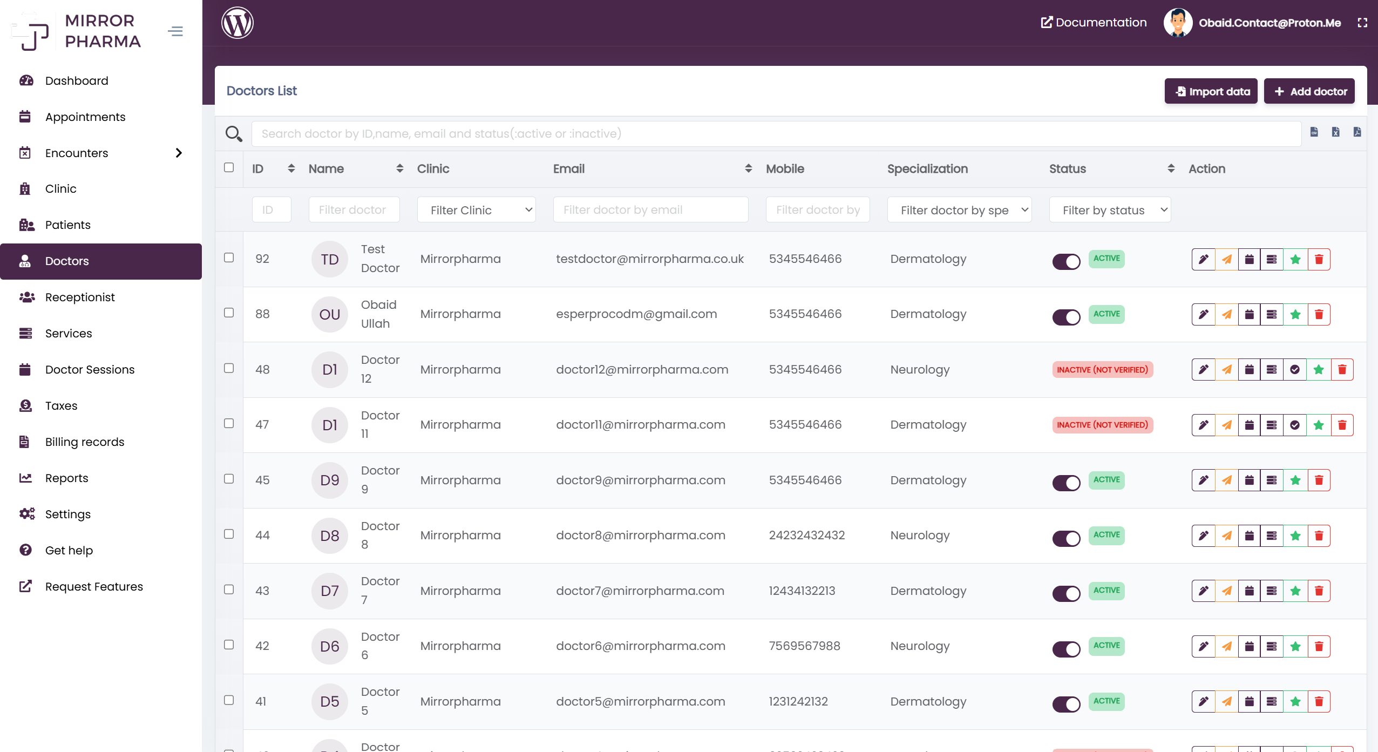Click the checkmark verify icon for Doctor 12
This screenshot has width=1378, height=752.
coord(1295,370)
